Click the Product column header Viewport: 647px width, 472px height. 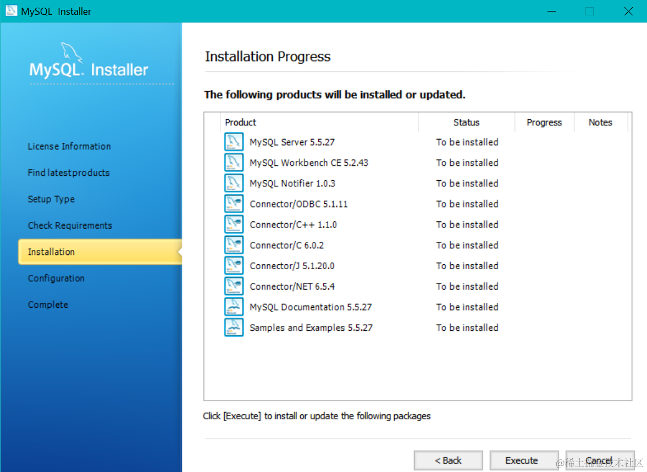click(x=319, y=123)
